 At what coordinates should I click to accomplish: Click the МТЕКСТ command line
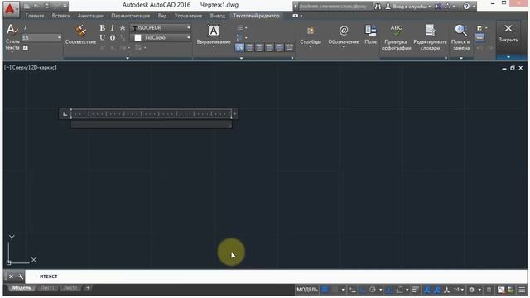(x=276, y=276)
